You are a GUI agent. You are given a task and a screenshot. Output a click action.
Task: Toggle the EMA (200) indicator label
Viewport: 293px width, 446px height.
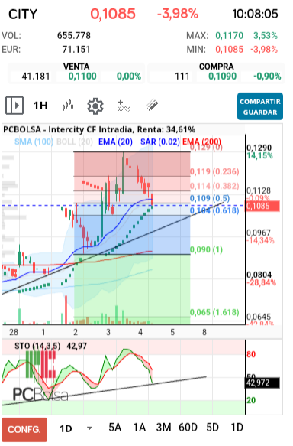201,142
